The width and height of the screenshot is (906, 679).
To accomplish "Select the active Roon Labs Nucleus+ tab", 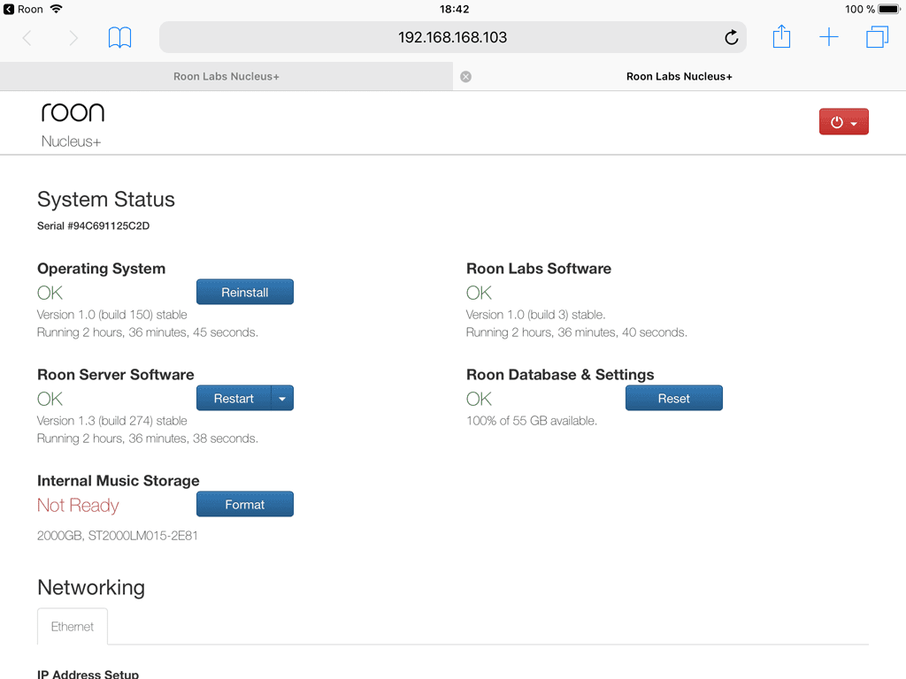I will click(679, 76).
